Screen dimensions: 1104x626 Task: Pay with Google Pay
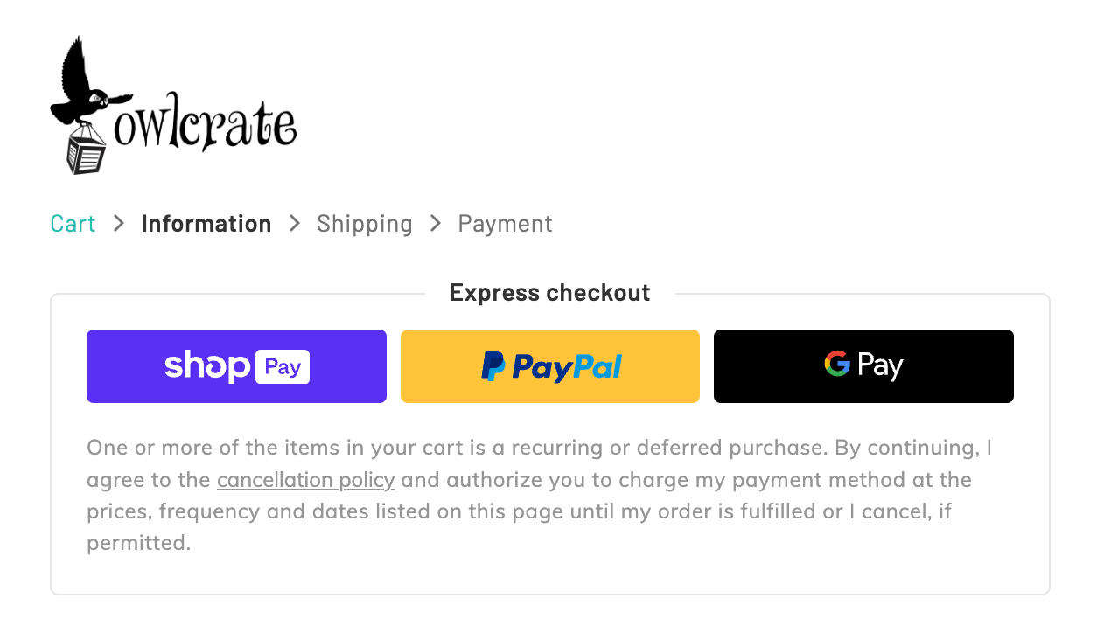(x=863, y=365)
